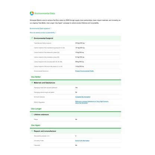Click the Environmental footprint section header

click(x=75, y=38)
